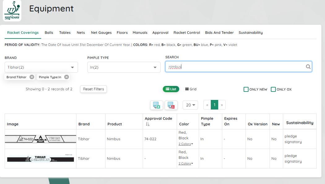The width and height of the screenshot is (325, 184).
Task: Open the Balls tab
Action: 49,33
